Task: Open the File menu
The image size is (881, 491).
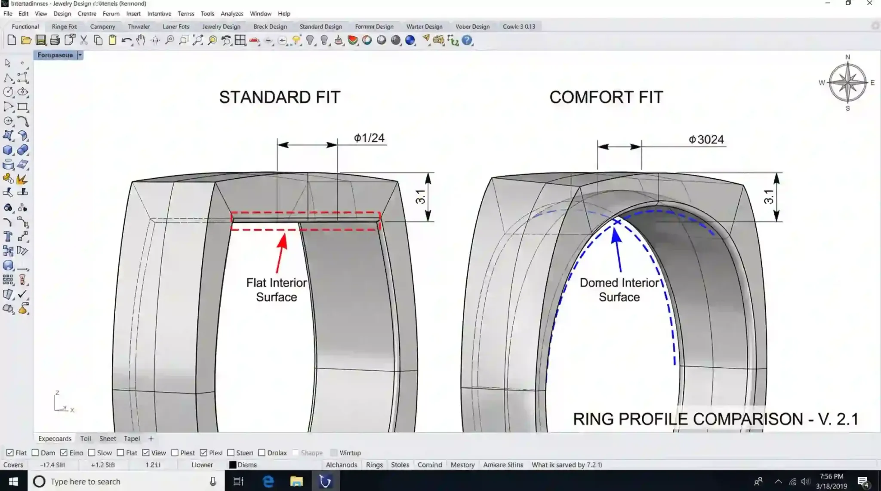Action: 8,14
